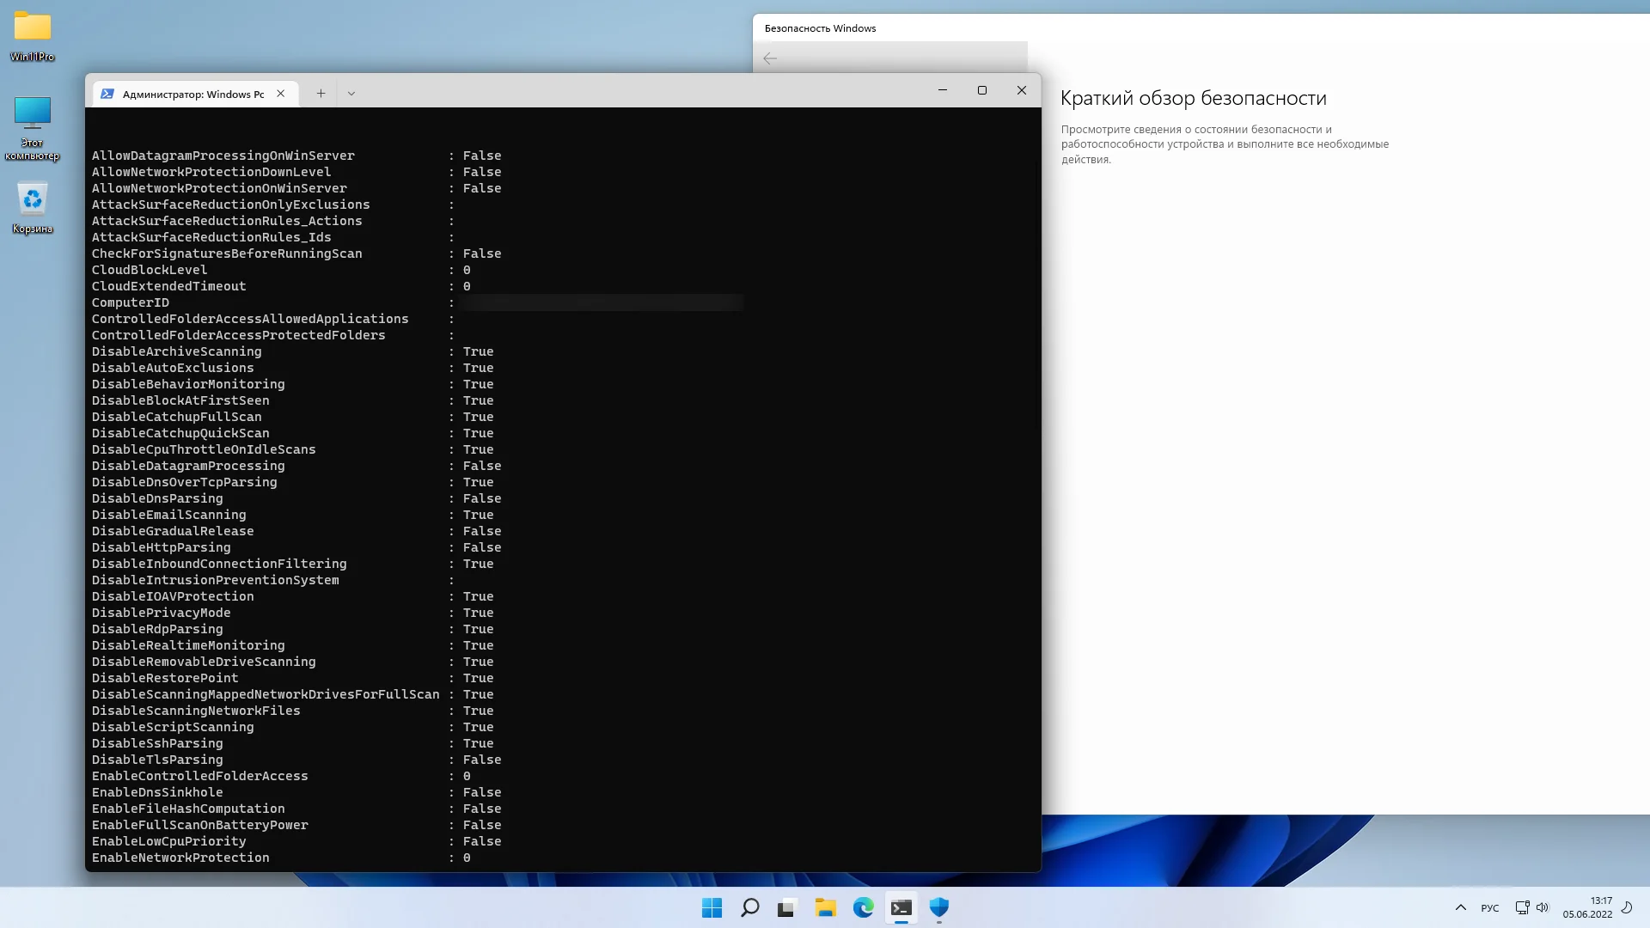Click back arrow in Безопасность Windows
Screen dimensions: 1650x928
tap(770, 58)
